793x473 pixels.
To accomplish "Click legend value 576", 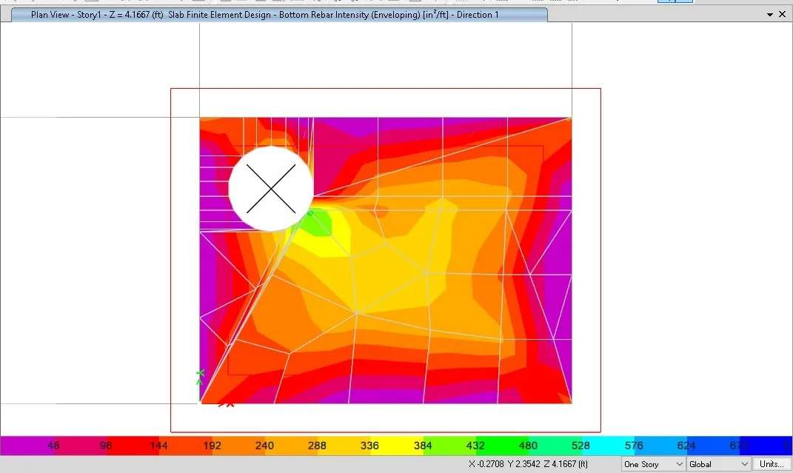I will coord(634,446).
